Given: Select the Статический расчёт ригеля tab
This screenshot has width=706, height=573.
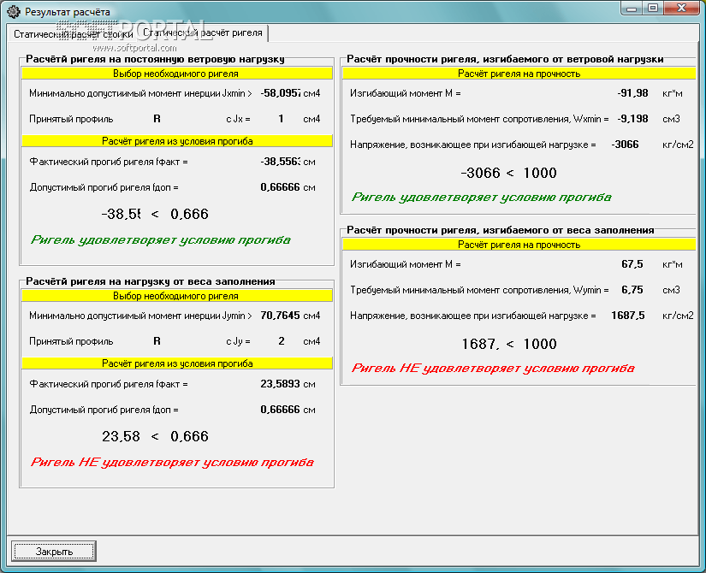Looking at the screenshot, I should [x=203, y=32].
